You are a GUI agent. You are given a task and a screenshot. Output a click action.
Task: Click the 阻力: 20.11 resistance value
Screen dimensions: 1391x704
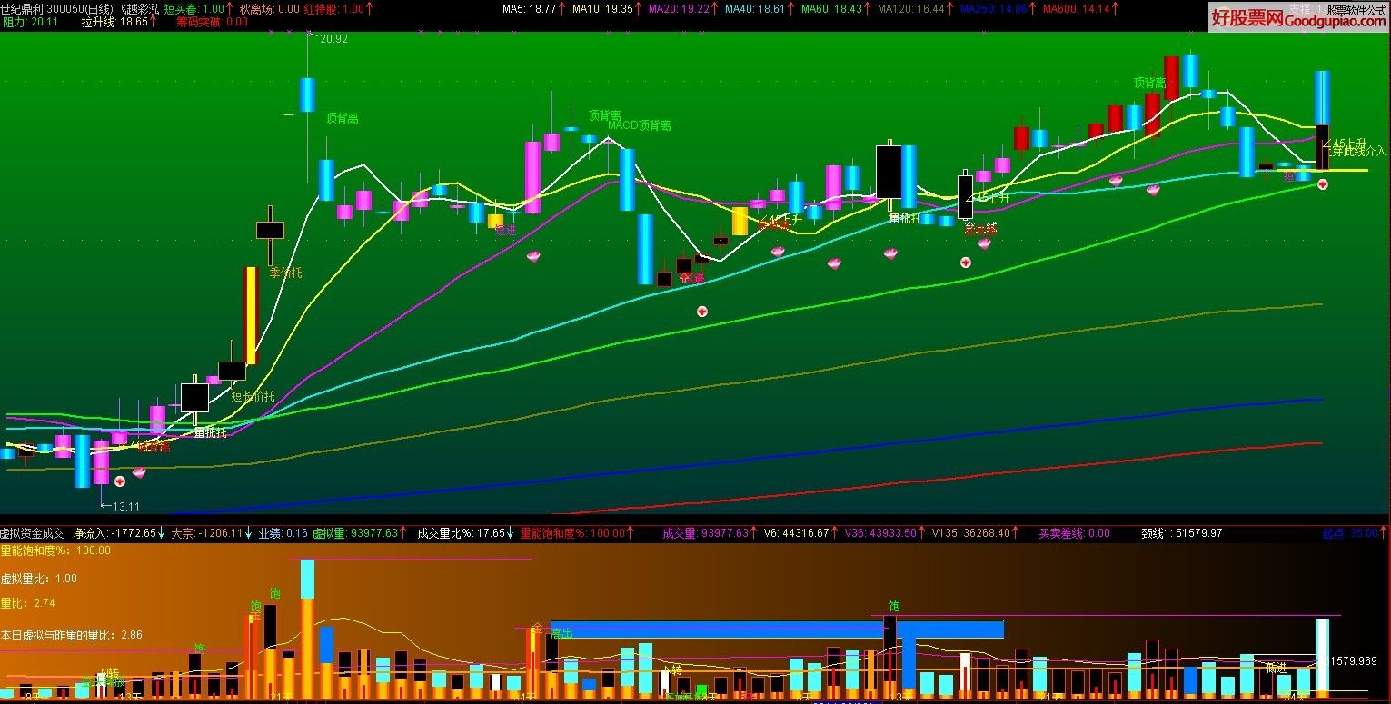point(30,22)
